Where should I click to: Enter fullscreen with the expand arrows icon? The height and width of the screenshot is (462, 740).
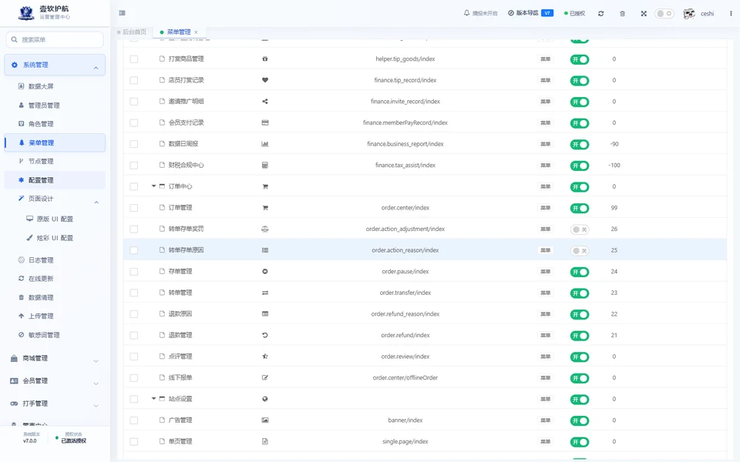tap(644, 14)
